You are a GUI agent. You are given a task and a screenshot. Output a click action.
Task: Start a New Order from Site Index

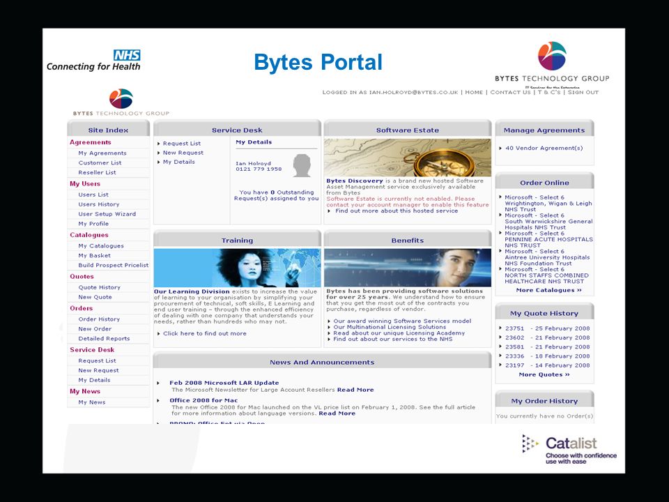tap(95, 328)
